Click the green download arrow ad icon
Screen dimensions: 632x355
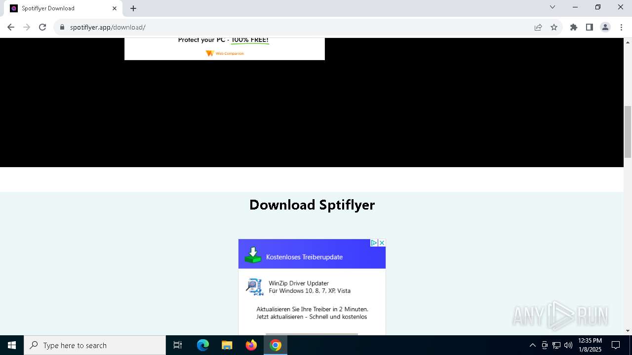(x=253, y=255)
